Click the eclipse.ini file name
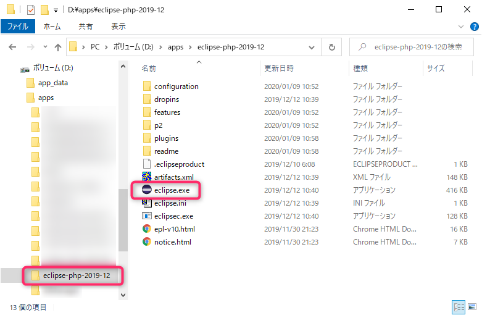Viewport: 482px width, 315px height. coord(170,203)
